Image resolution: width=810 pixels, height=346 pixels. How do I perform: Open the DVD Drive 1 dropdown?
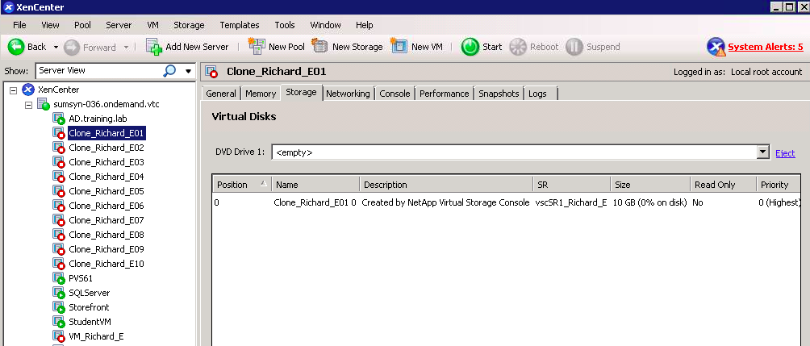click(762, 152)
